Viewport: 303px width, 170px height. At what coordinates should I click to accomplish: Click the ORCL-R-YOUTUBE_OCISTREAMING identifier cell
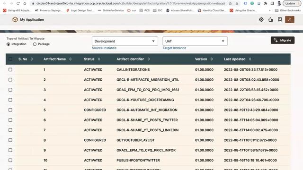pyautogui.click(x=145, y=100)
